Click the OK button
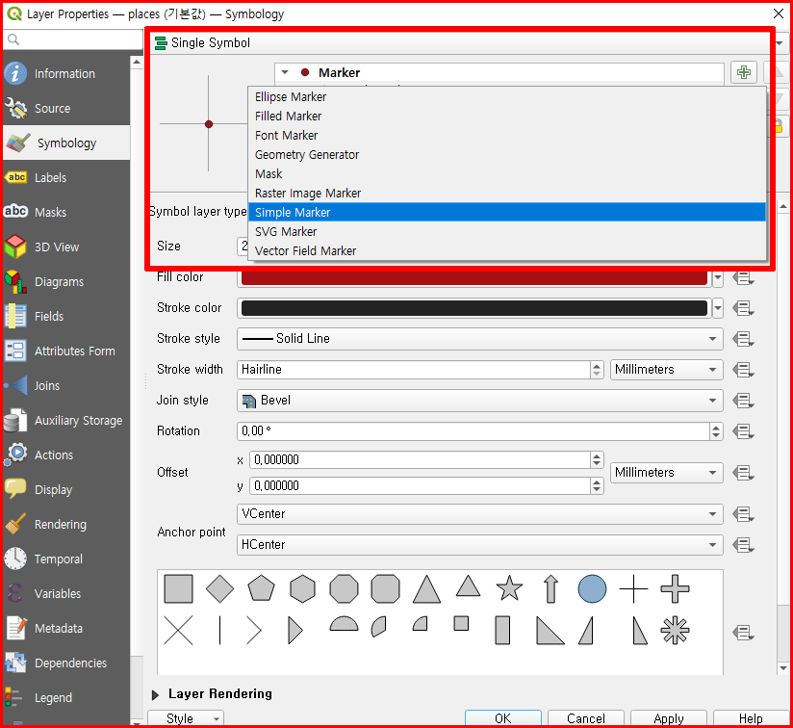This screenshot has width=793, height=728. 502,718
